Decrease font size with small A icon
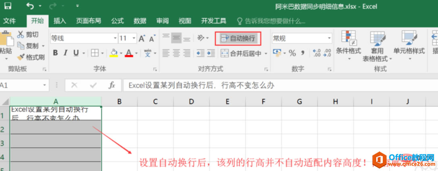 [x=152, y=38]
